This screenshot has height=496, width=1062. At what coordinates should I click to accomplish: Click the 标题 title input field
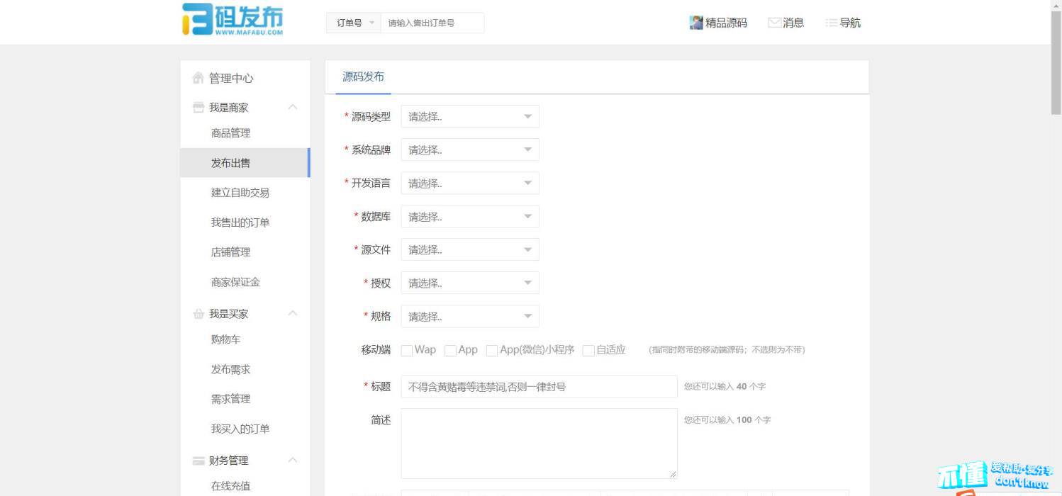tap(539, 387)
